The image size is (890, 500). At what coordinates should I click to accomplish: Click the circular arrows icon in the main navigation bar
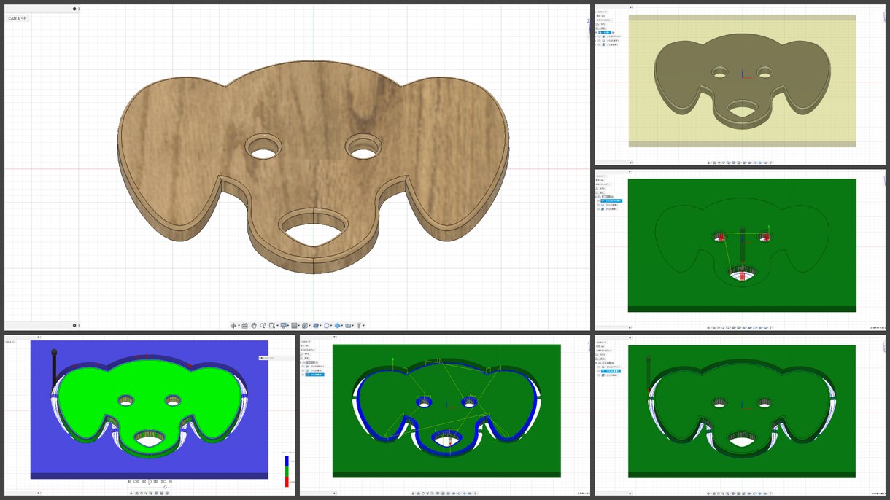pos(327,326)
